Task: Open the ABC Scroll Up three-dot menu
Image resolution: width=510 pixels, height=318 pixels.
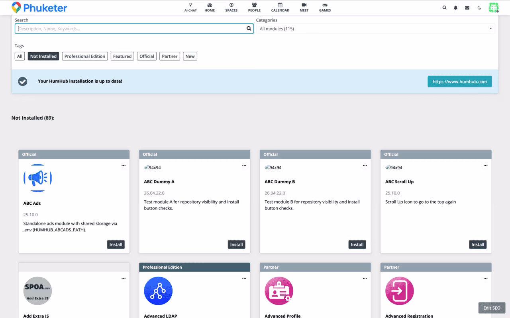Action: click(486, 166)
